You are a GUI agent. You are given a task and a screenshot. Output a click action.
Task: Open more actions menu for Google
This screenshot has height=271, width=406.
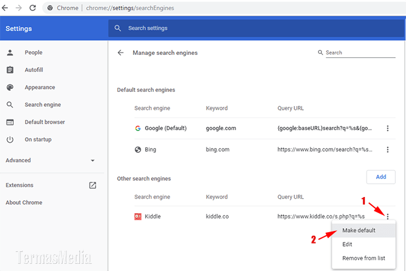[x=387, y=128]
